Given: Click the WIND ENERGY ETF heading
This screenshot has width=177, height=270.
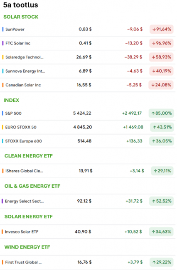Looking at the screenshot, I should (x=27, y=247).
